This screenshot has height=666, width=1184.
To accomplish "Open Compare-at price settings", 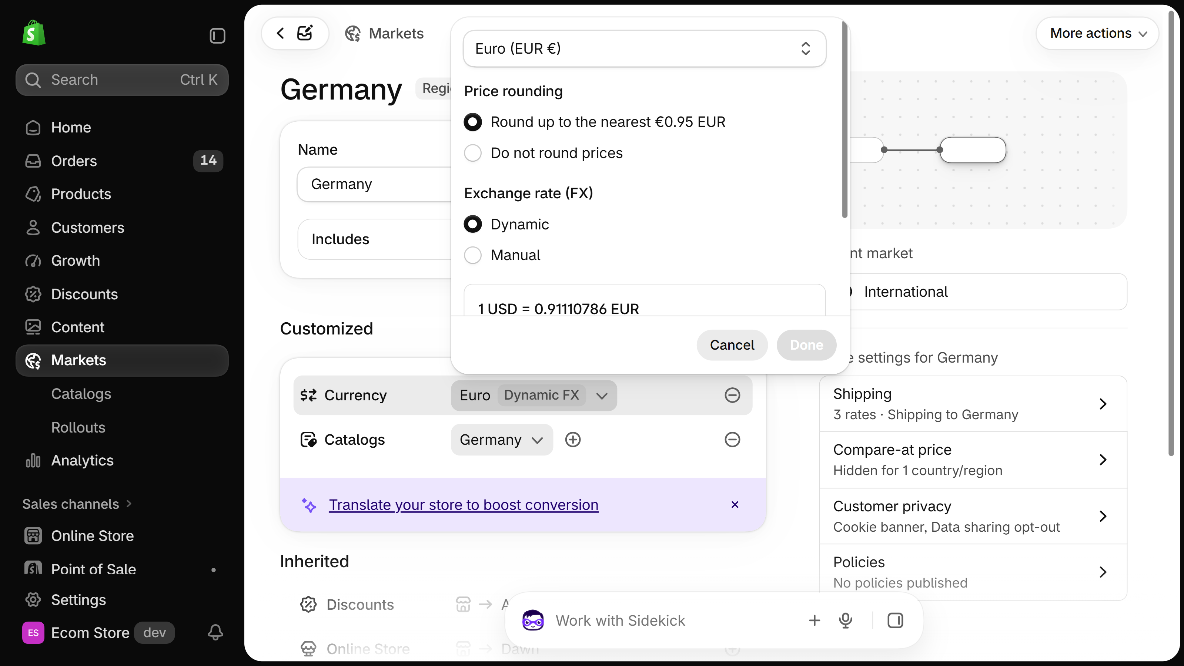I will coord(973,460).
